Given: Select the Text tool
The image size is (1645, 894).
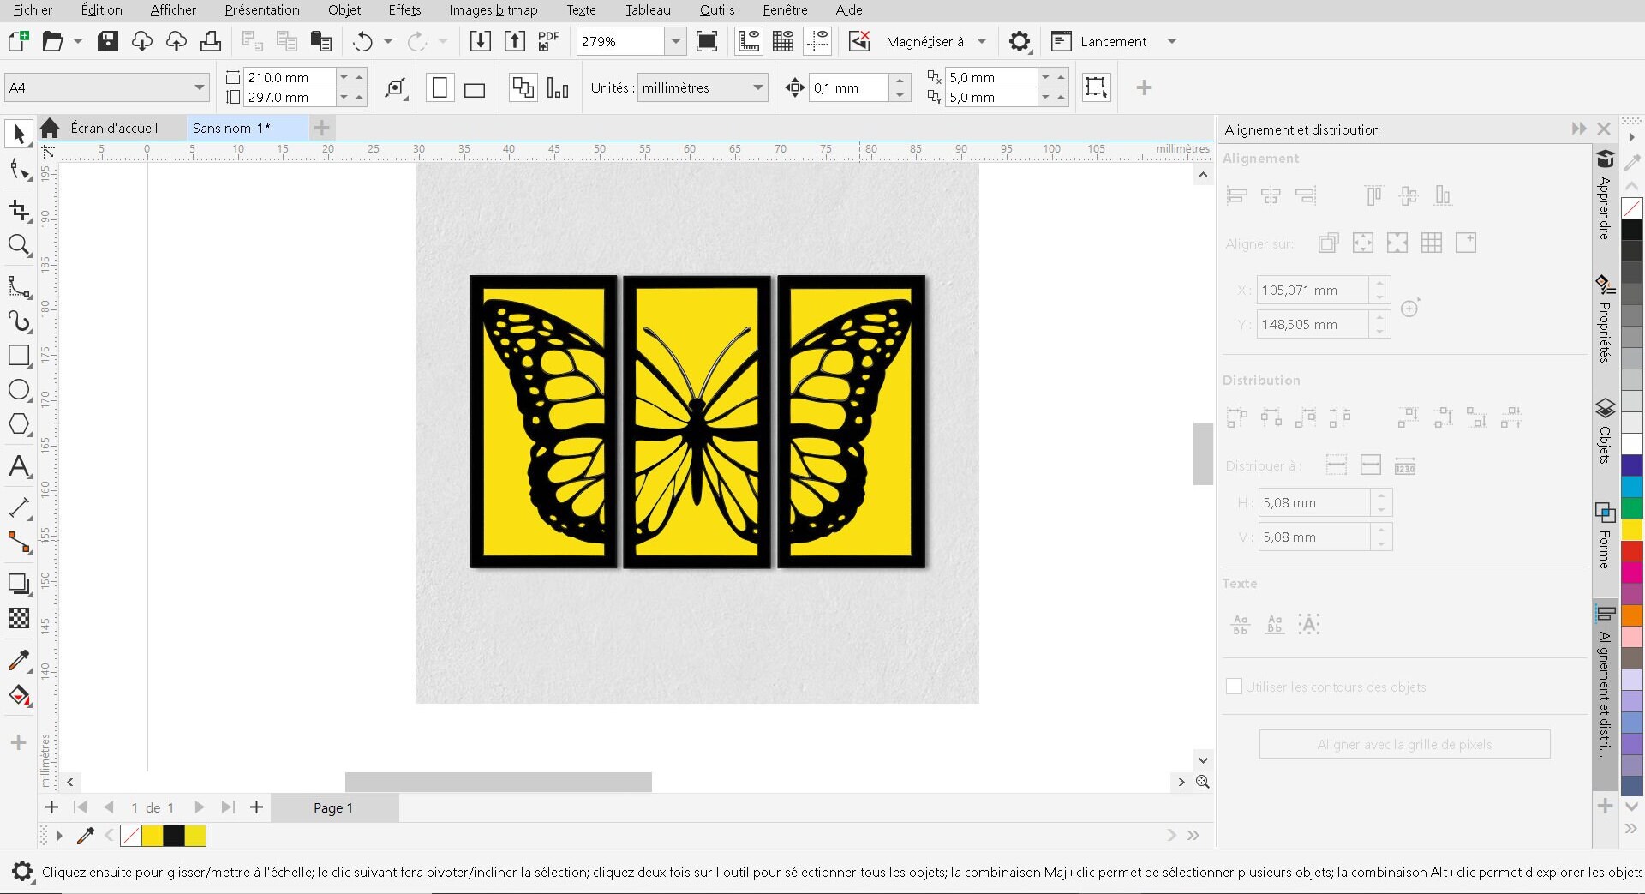Looking at the screenshot, I should click(19, 466).
